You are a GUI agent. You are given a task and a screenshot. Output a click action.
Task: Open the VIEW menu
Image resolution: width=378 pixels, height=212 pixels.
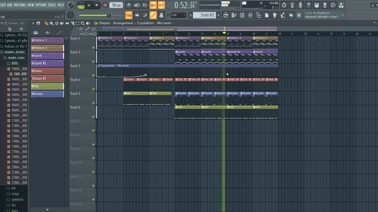pyautogui.click(x=31, y=5)
